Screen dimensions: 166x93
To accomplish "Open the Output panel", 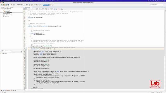I will pyautogui.click(x=4, y=92).
